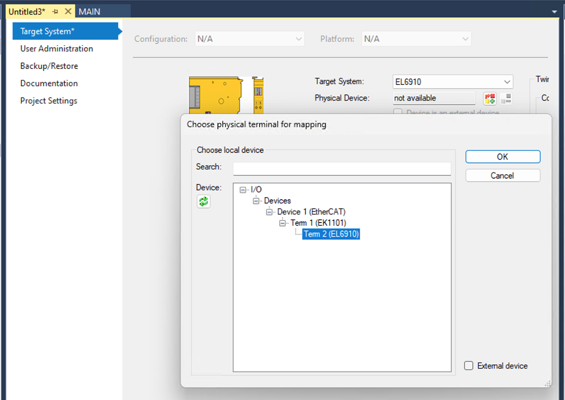565x400 pixels.
Task: Open the Platform N/A dropdown
Action: (416, 39)
